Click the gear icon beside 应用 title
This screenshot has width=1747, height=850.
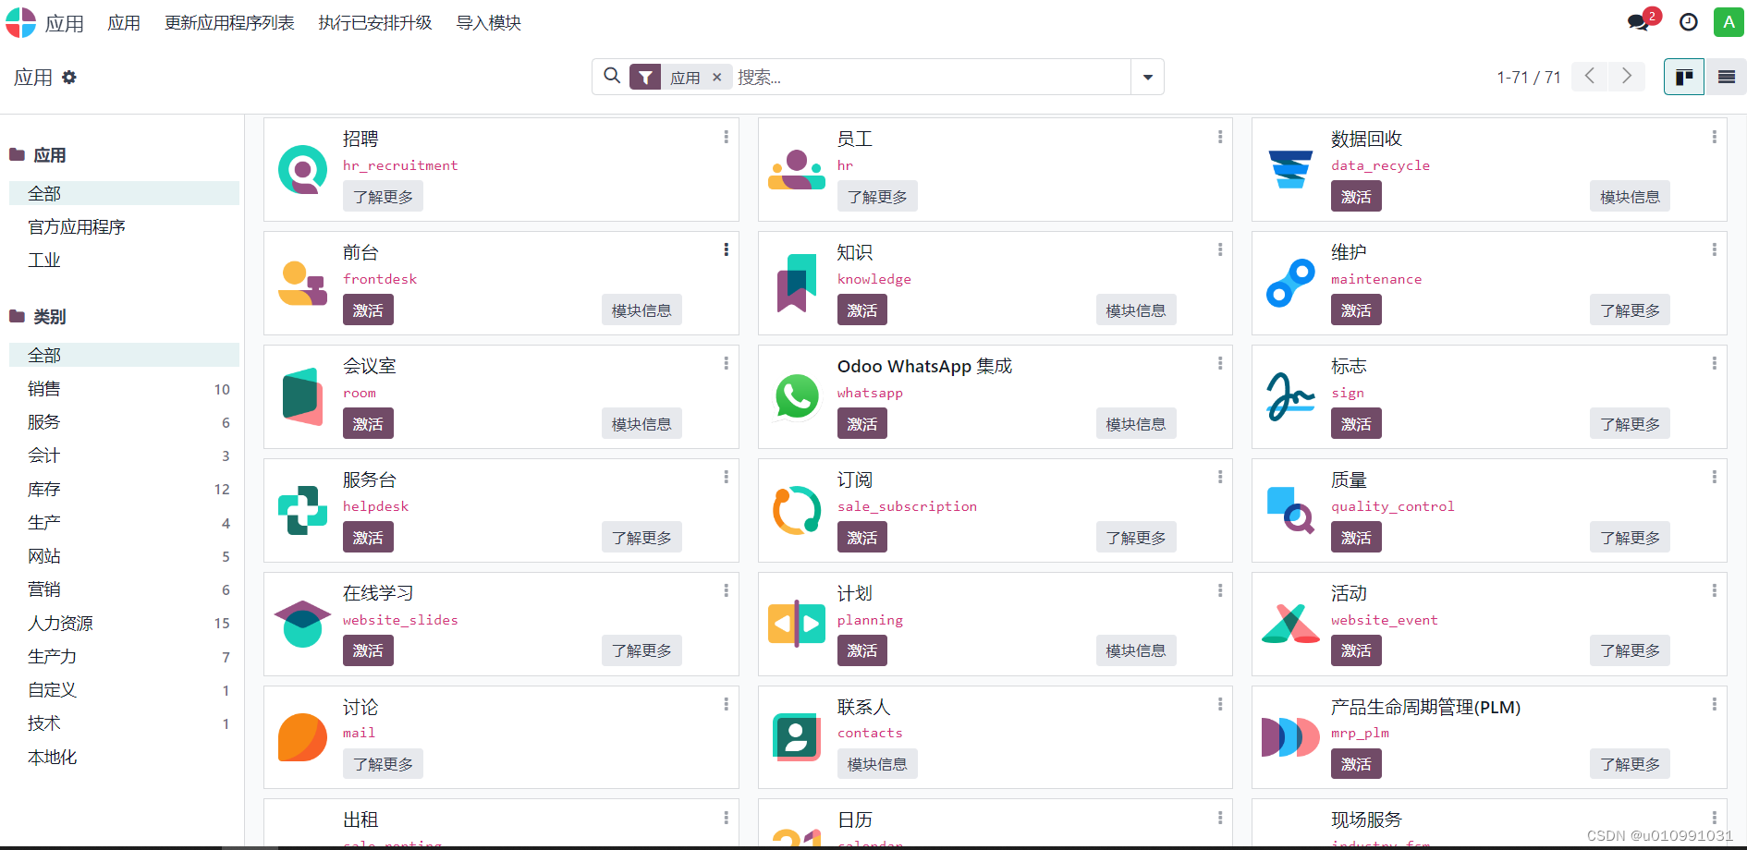(x=69, y=78)
